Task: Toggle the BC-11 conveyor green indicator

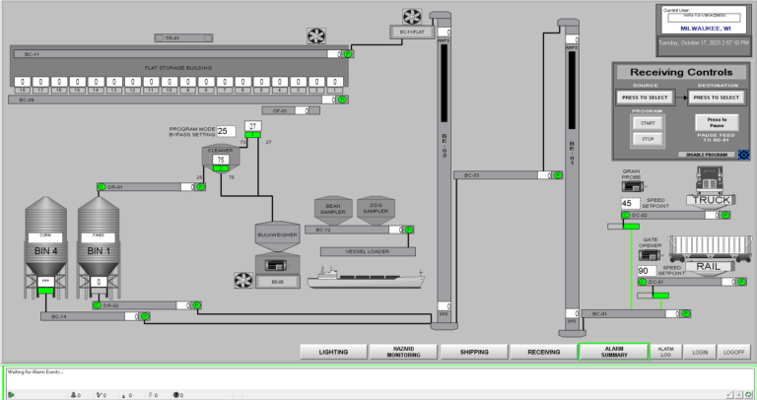Action: [347, 55]
